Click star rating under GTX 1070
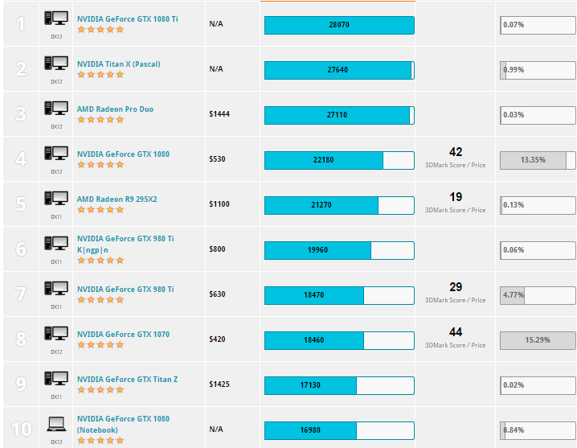577x448 pixels. click(100, 344)
